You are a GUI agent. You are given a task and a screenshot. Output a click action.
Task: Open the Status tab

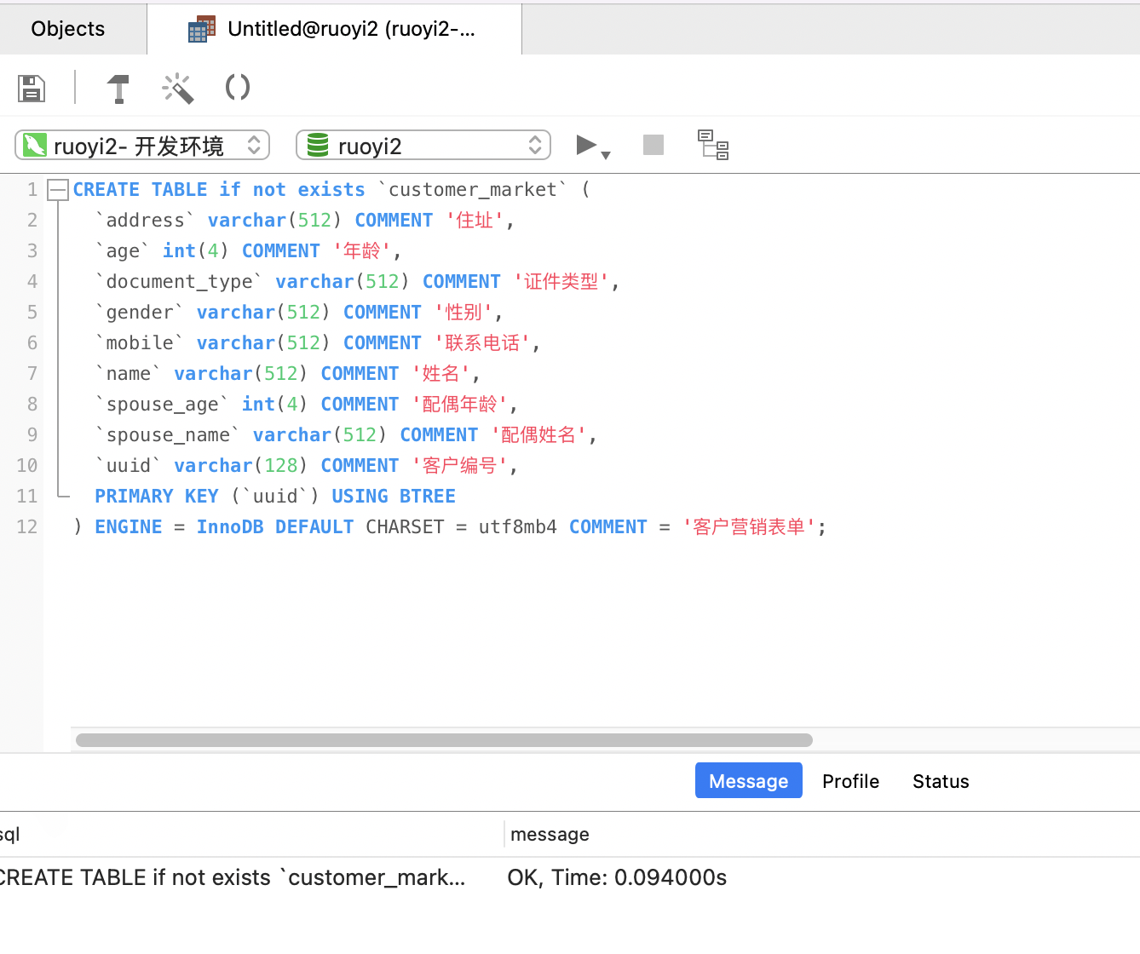(940, 781)
